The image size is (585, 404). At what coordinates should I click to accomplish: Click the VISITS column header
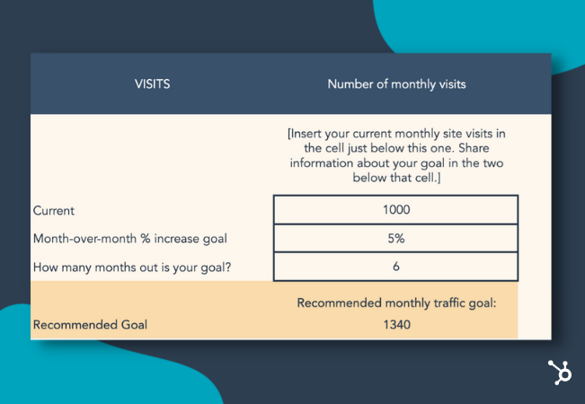(152, 83)
